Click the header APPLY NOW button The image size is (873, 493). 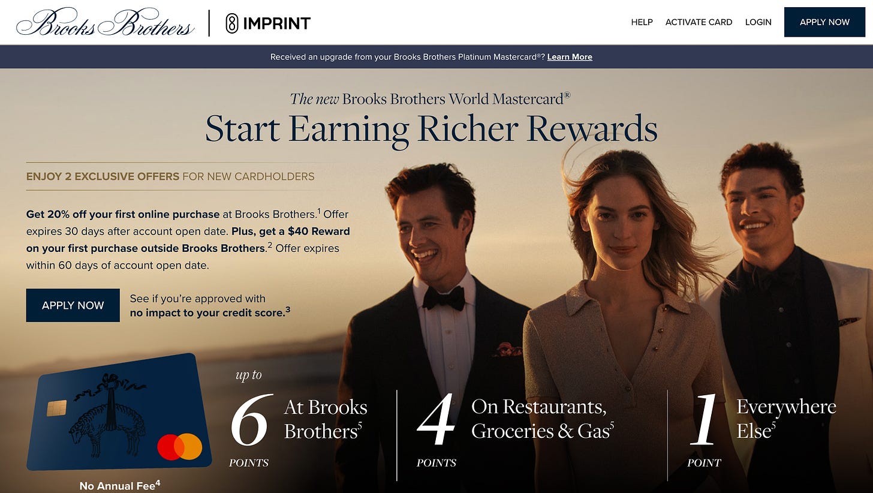[x=824, y=22]
